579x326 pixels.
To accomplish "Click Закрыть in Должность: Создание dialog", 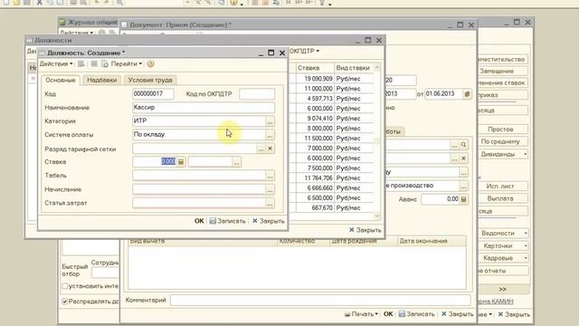I will coord(269,221).
